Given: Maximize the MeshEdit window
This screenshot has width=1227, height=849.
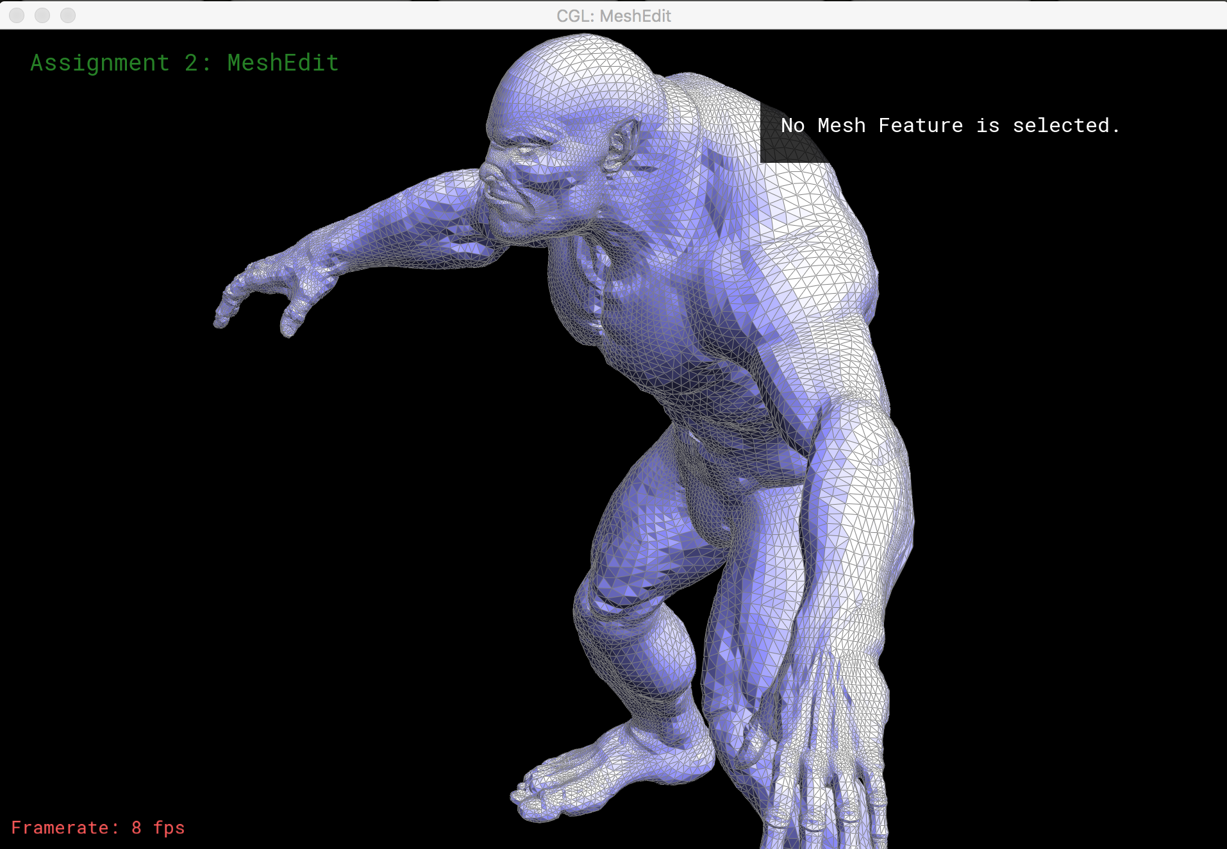Looking at the screenshot, I should pyautogui.click(x=68, y=15).
